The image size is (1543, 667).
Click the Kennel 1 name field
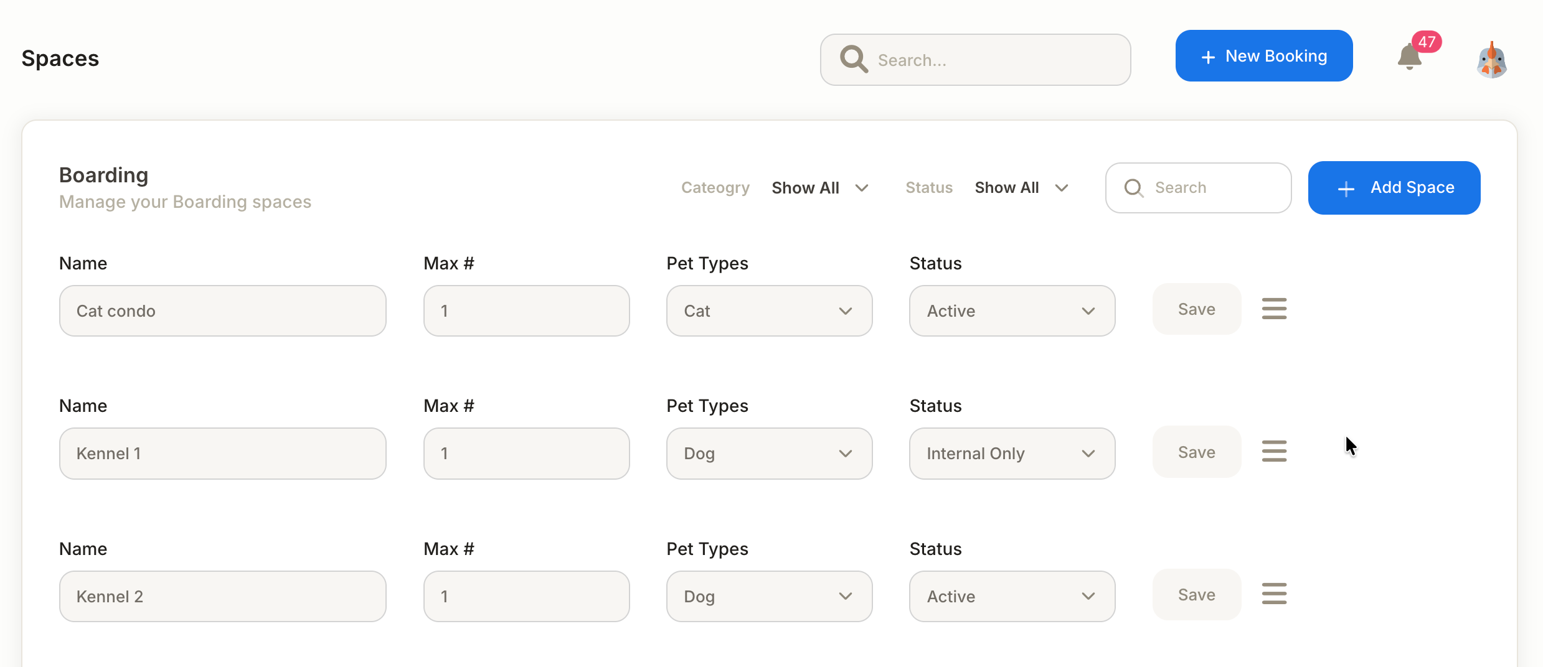pos(222,454)
